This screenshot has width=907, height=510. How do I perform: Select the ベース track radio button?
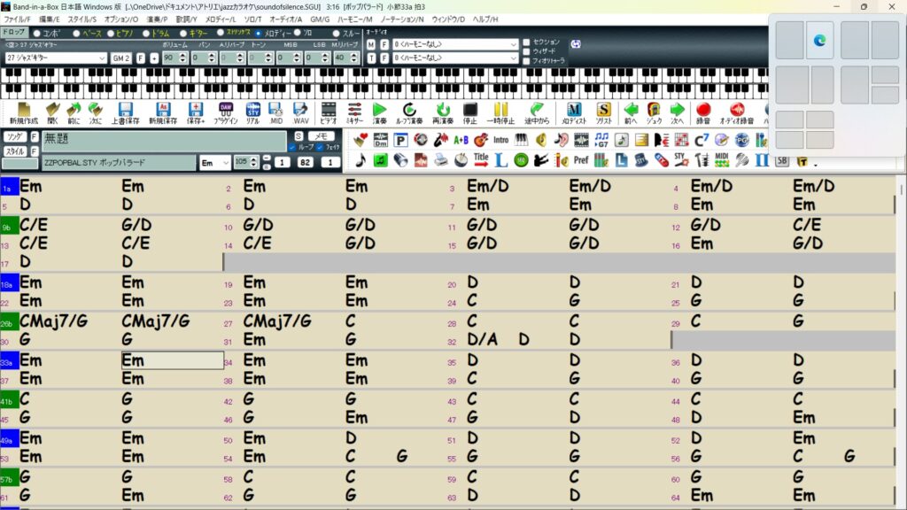pos(77,33)
